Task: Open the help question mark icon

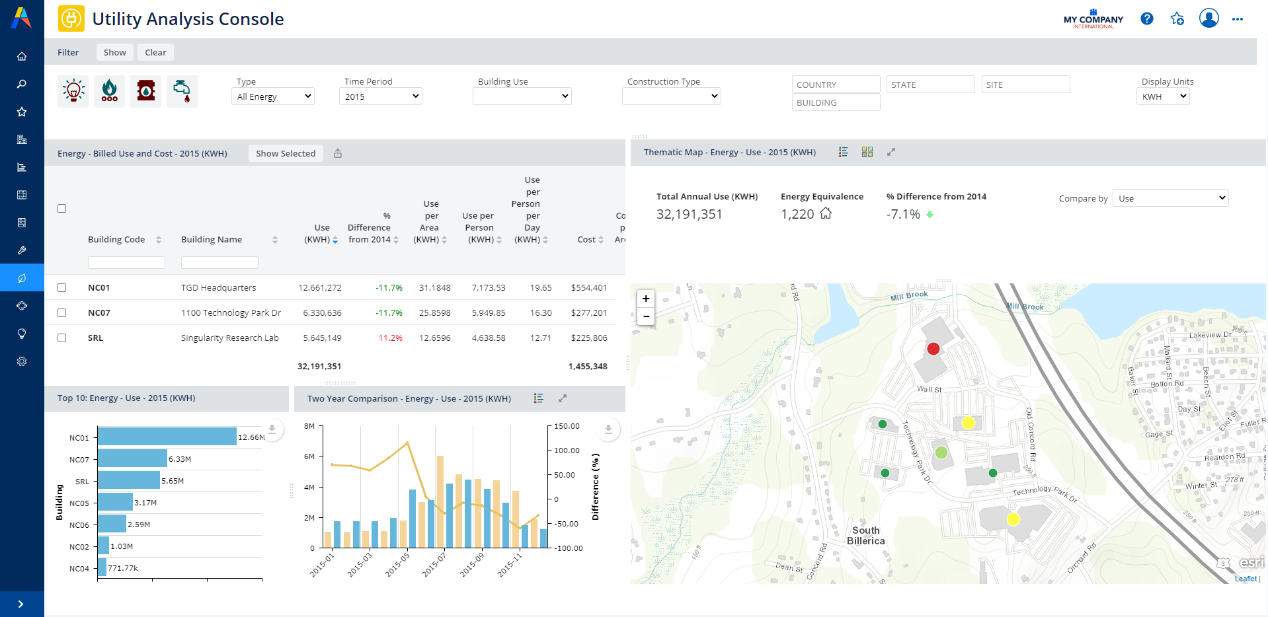Action: (1147, 19)
